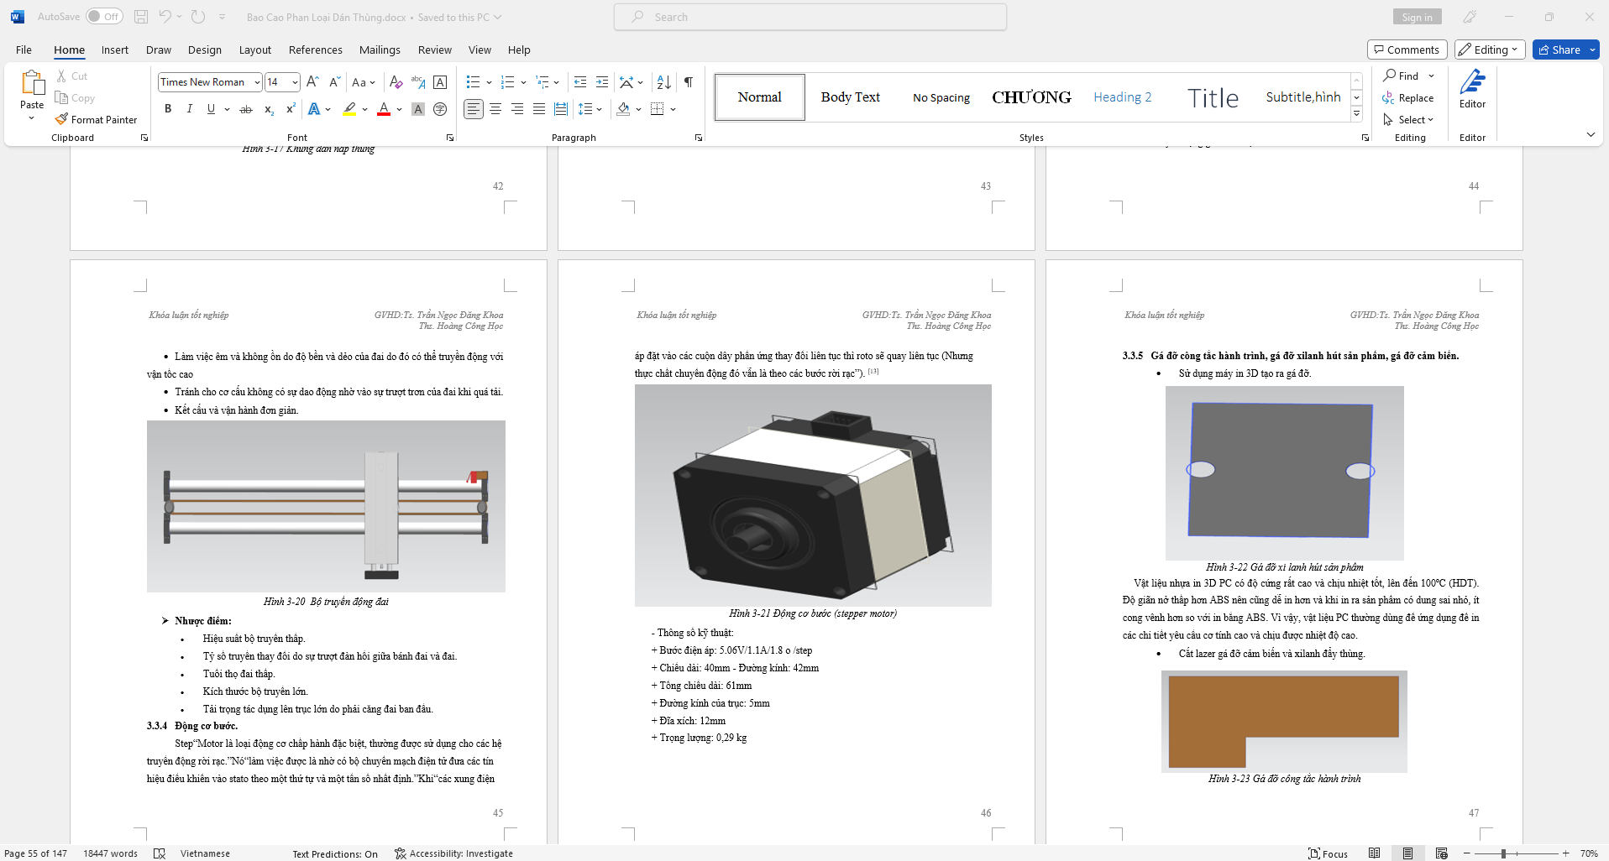
Task: Show paragraph marks with pilcrow icon
Action: point(689,82)
